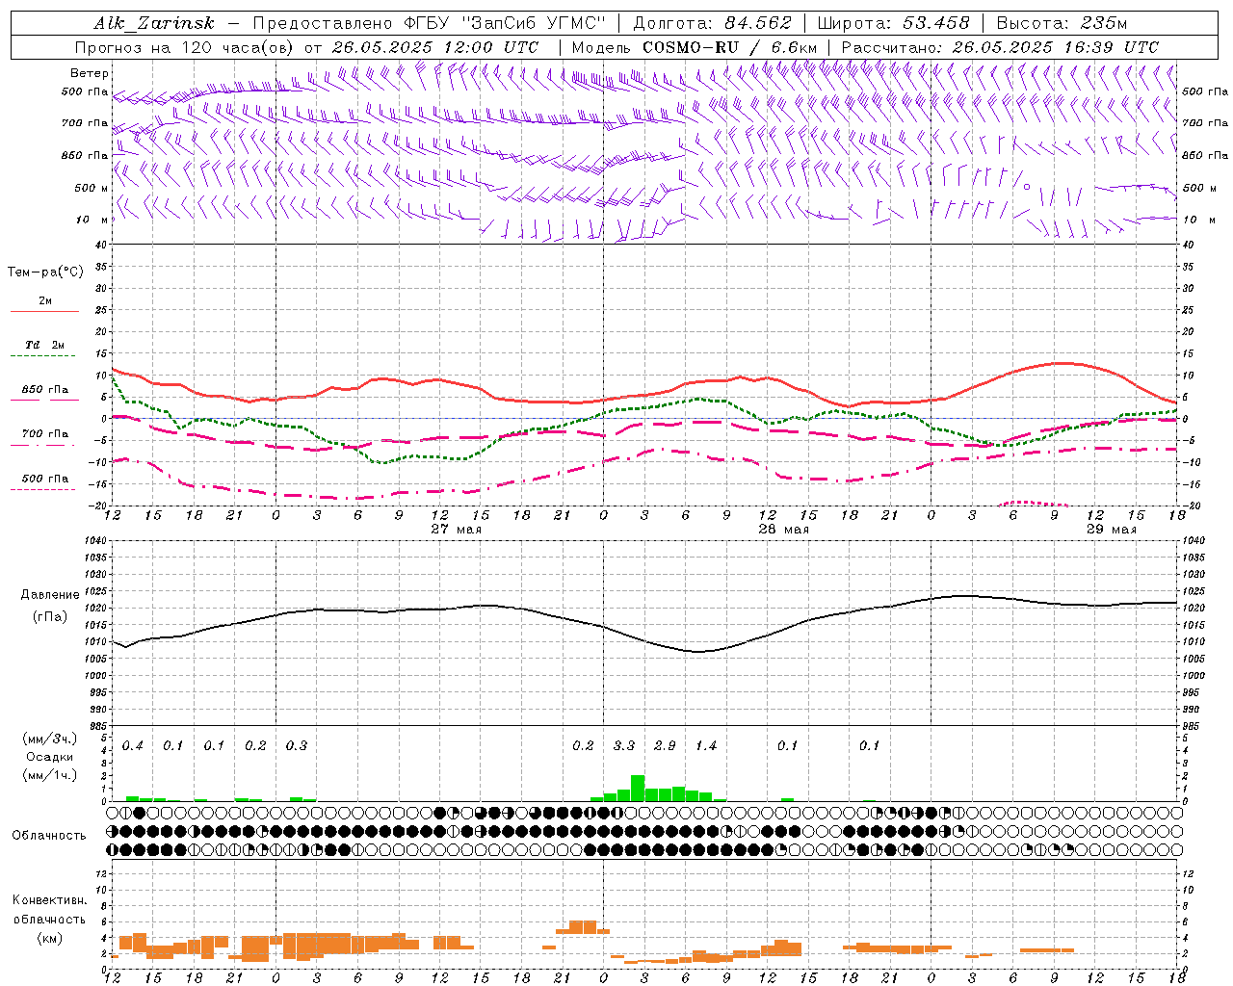Click the Тем-ра(°C) panel label
The width and height of the screenshot is (1233, 986).
click(x=45, y=272)
